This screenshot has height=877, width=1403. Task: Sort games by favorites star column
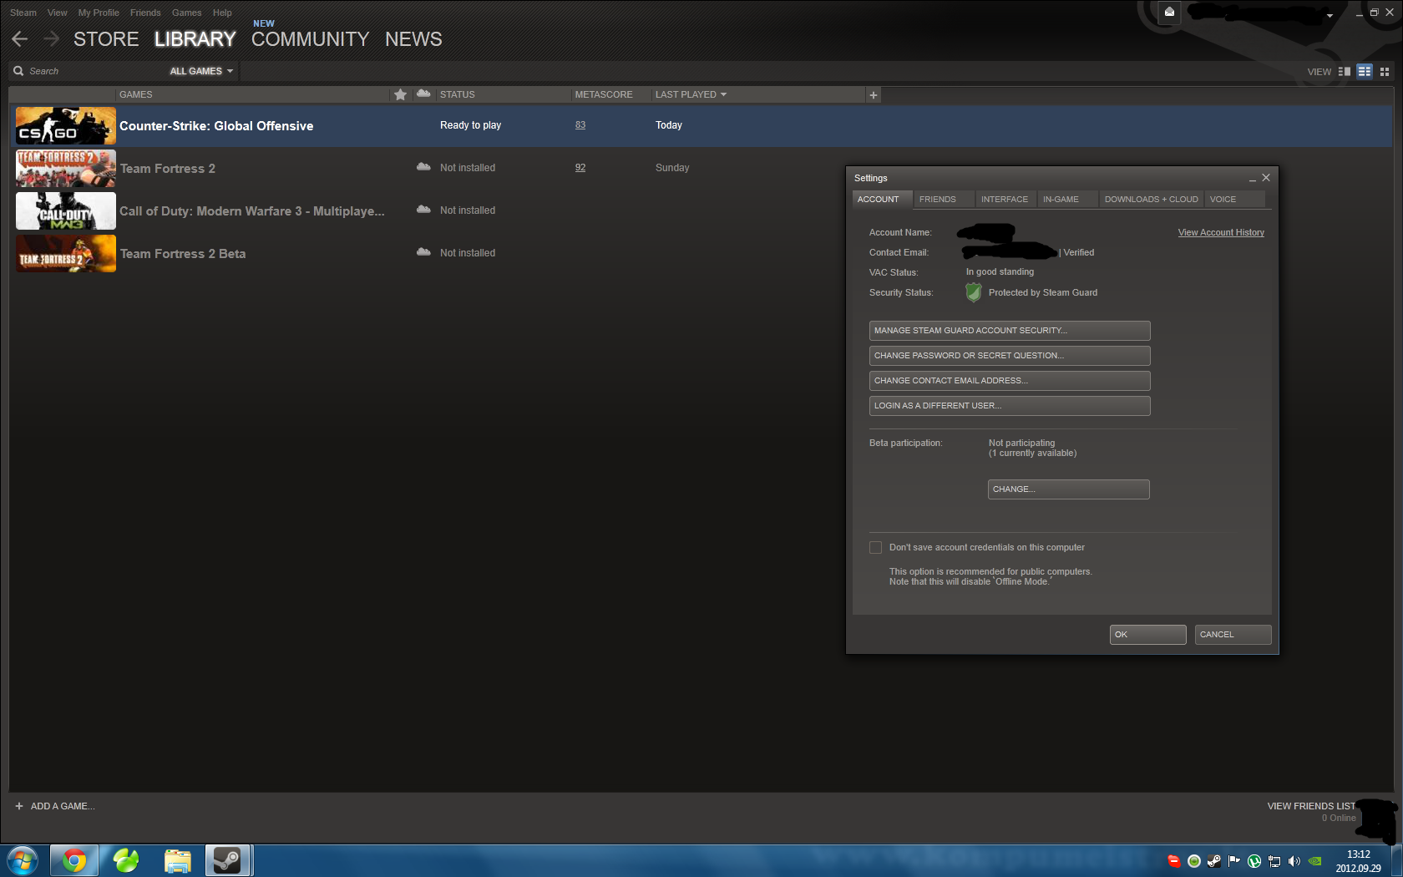[400, 94]
